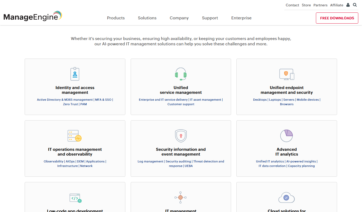Open Identity and access management heading
The height and width of the screenshot is (212, 362).
click(x=75, y=90)
